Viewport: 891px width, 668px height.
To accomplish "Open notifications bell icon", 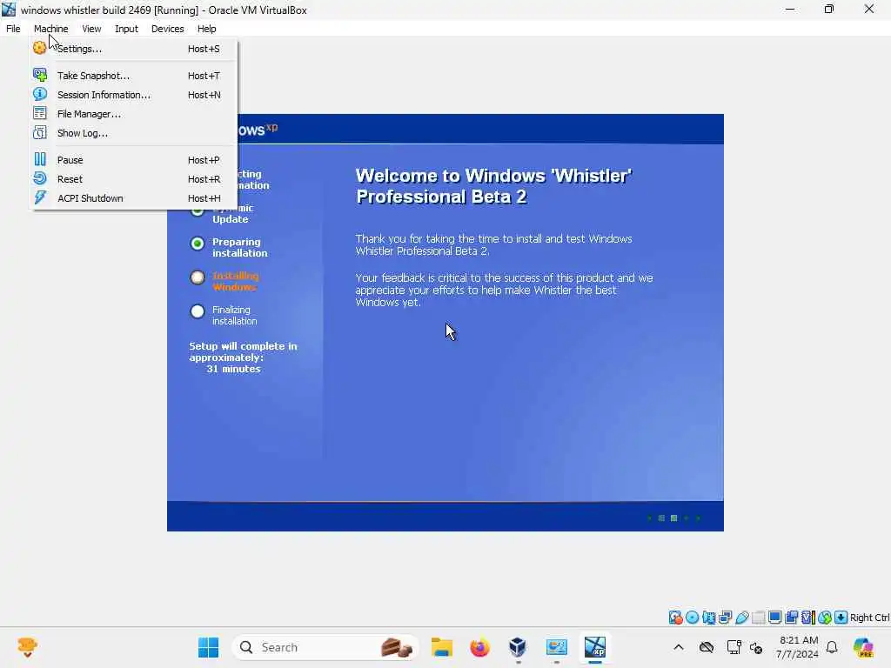I will coord(832,647).
